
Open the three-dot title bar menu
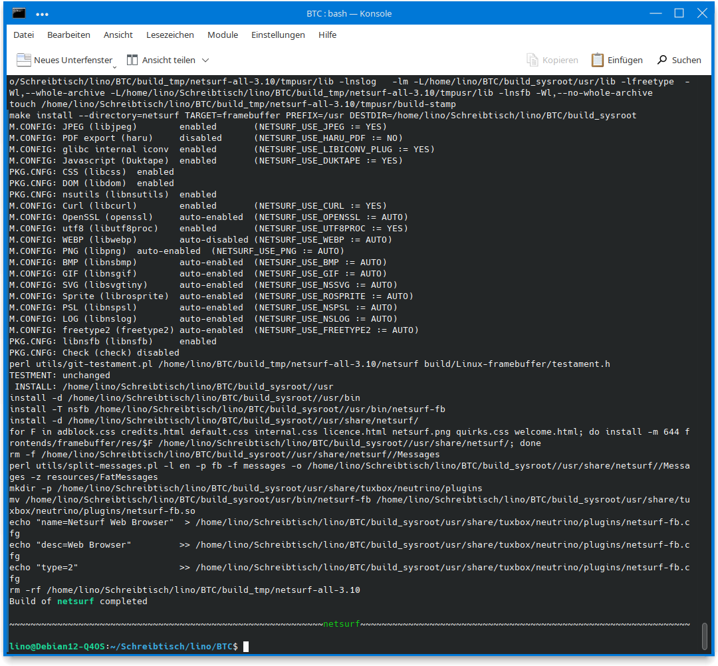(x=42, y=13)
